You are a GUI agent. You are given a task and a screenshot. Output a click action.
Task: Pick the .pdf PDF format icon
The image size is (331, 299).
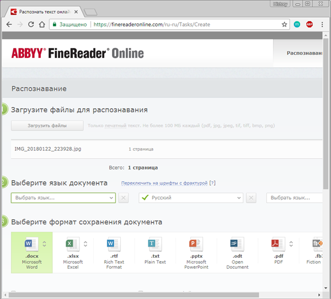(279, 244)
